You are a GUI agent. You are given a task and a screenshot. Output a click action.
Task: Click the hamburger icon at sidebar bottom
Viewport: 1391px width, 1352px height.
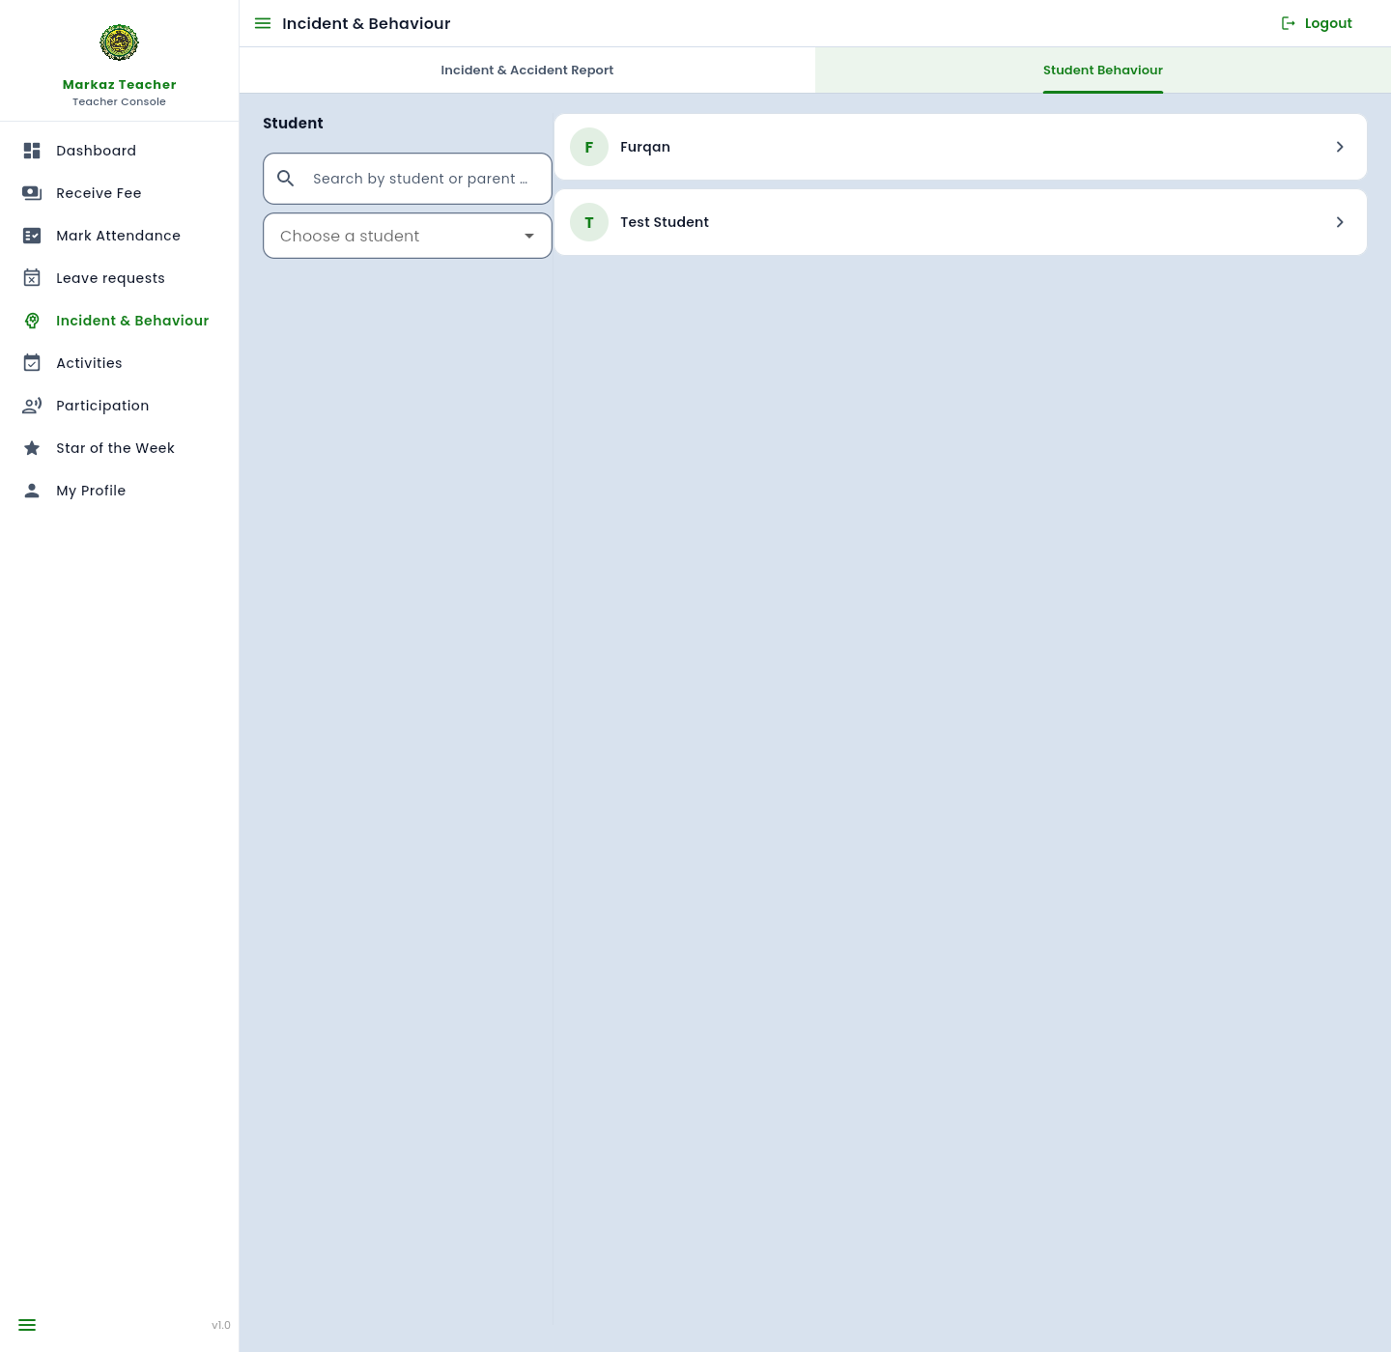pos(27,1325)
